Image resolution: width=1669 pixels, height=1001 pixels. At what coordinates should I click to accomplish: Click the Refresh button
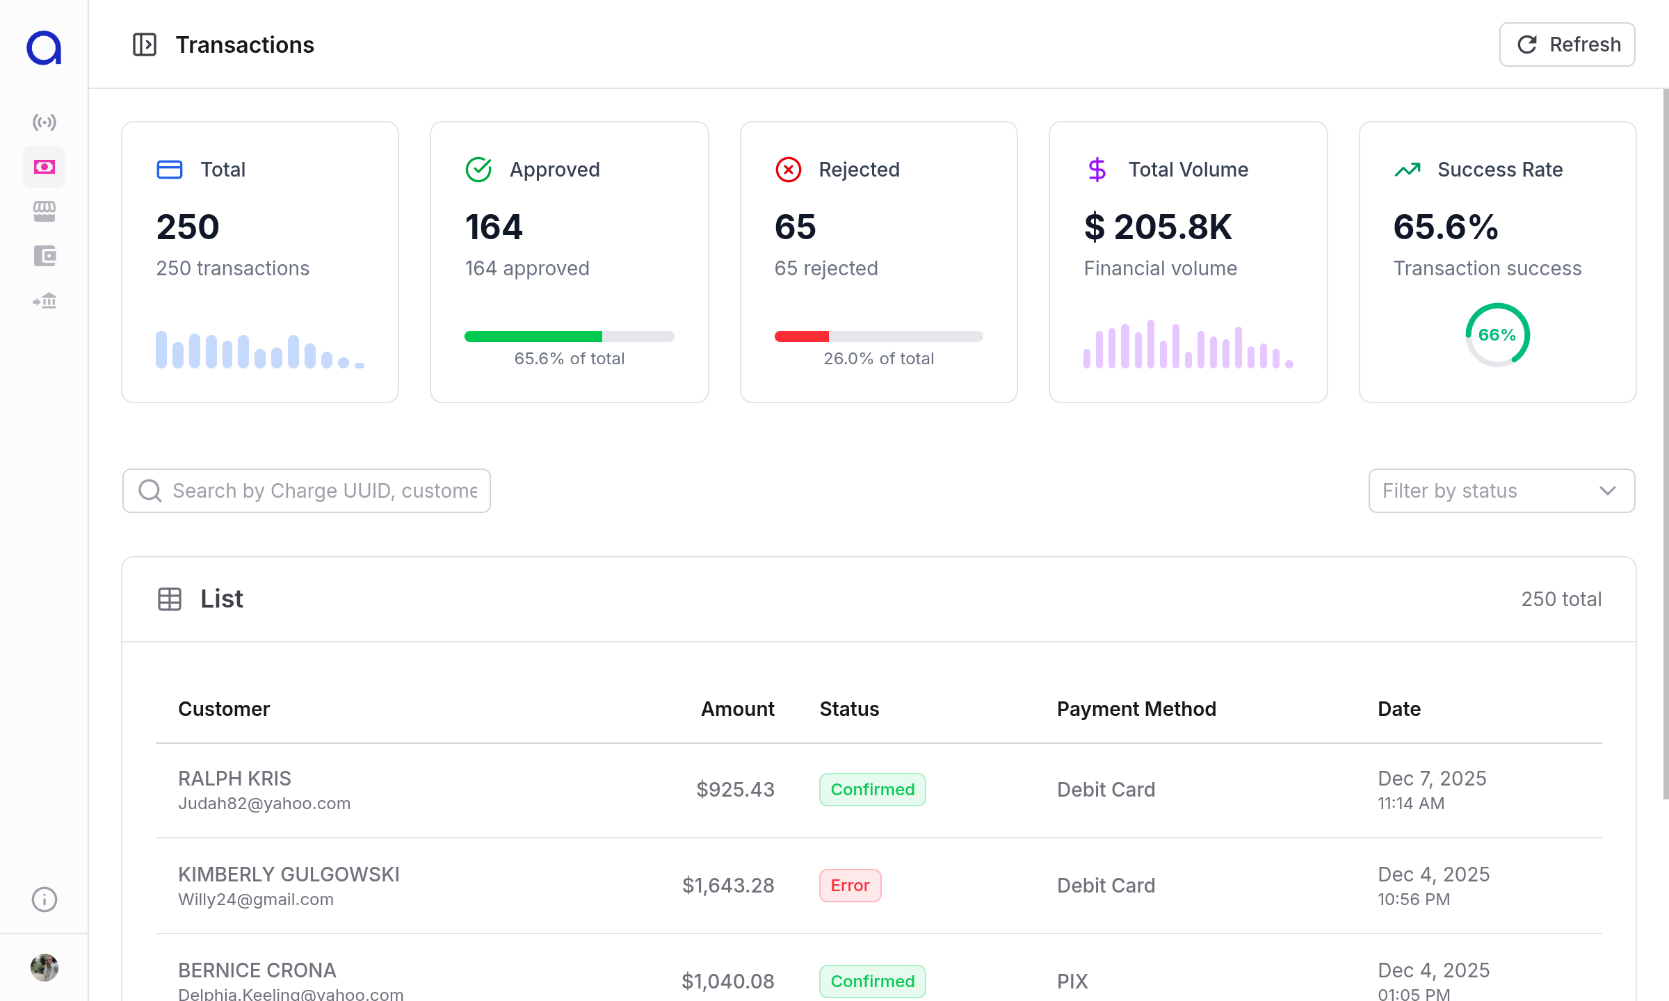point(1567,44)
